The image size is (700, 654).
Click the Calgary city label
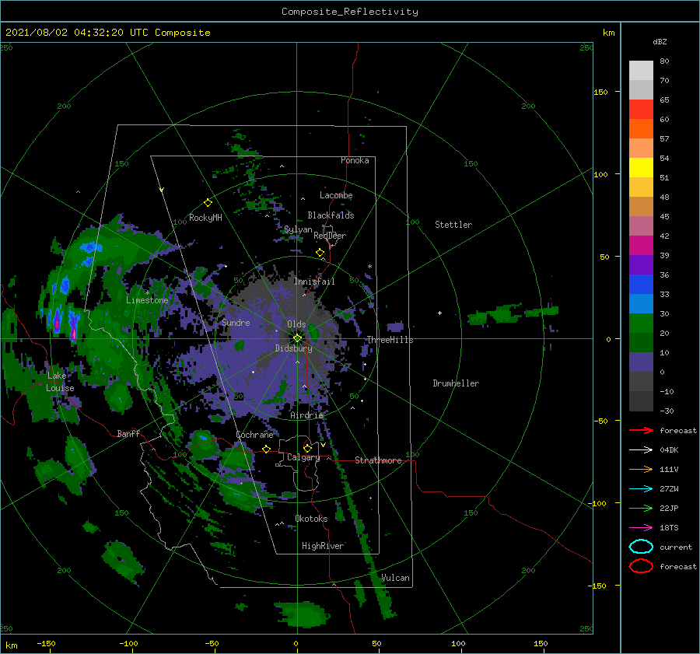coord(303,457)
